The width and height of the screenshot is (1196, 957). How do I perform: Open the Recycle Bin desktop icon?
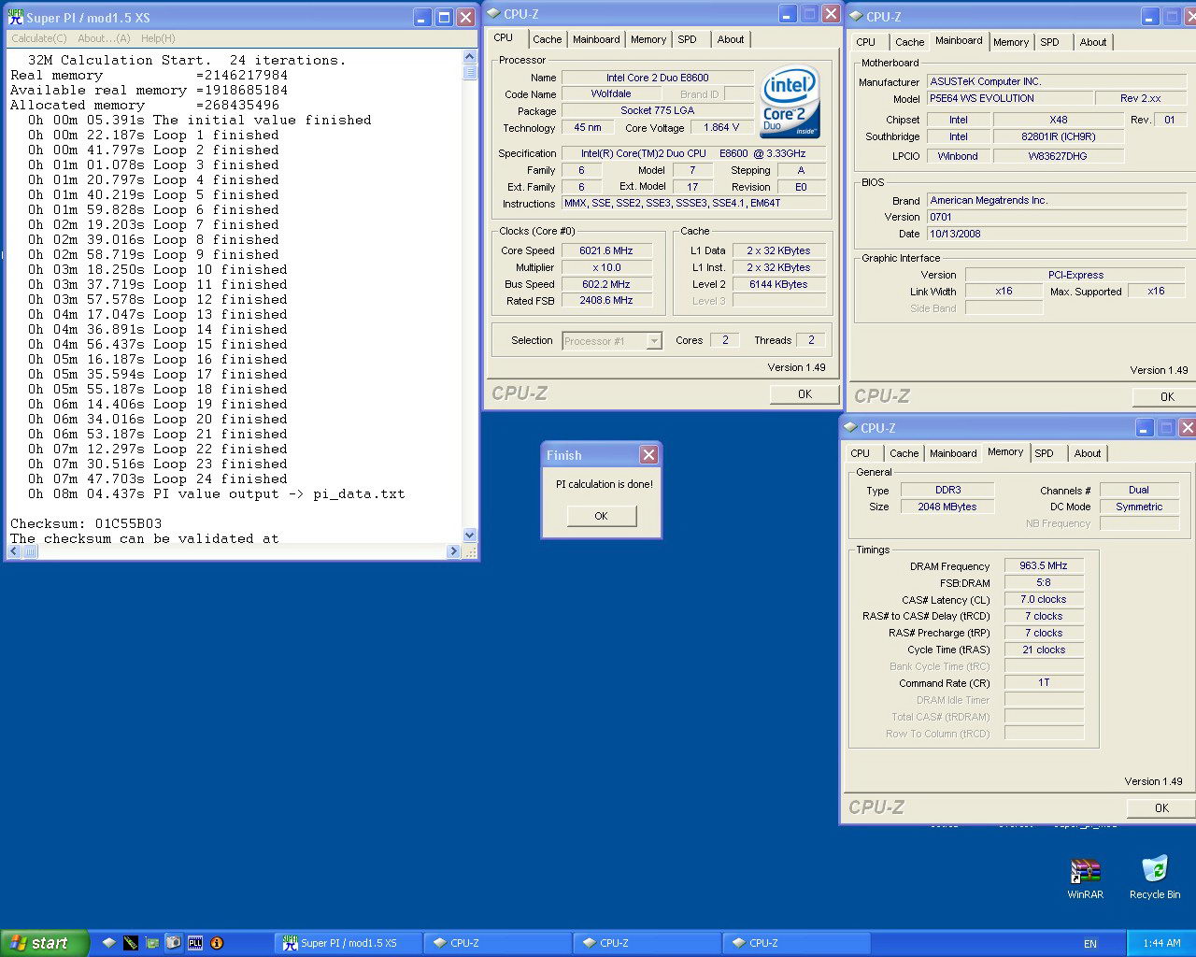pyautogui.click(x=1155, y=878)
